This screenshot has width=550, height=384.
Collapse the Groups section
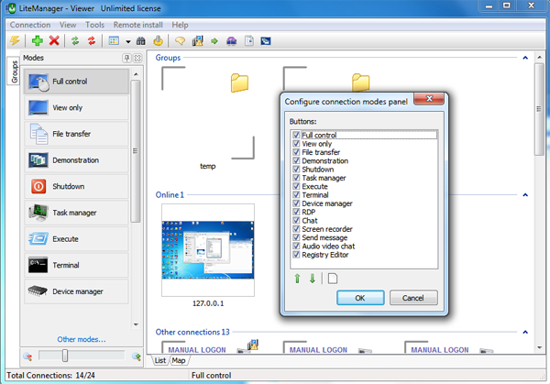525,58
